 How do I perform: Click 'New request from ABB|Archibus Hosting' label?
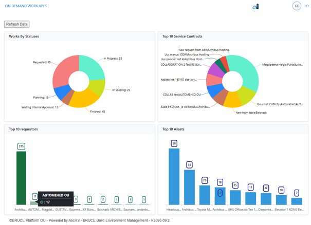click(204, 50)
